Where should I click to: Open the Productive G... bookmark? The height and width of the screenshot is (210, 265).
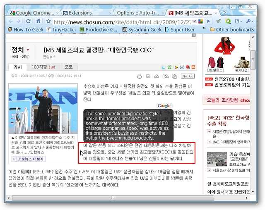(99, 30)
